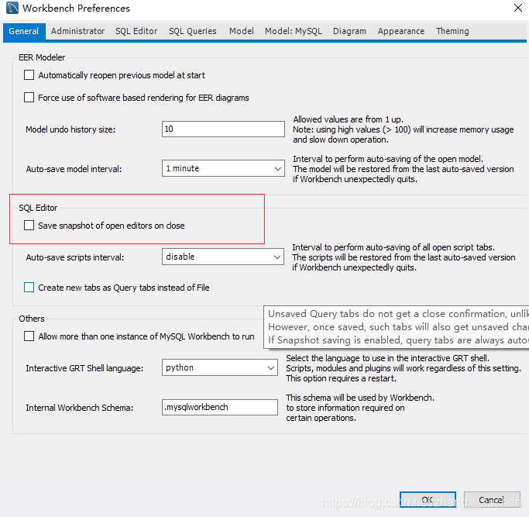Click the EER Modeler group heading

[x=42, y=57]
